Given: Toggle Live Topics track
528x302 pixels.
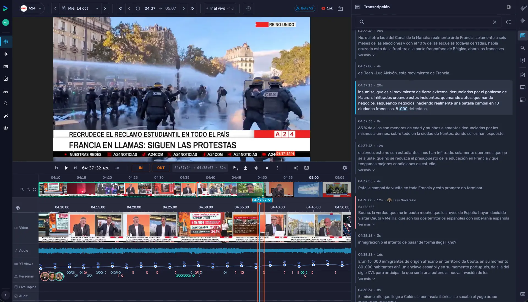Looking at the screenshot, I should (25, 287).
